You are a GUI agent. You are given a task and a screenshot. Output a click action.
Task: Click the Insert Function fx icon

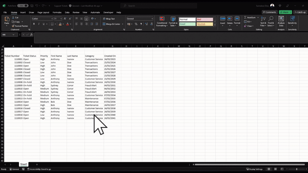[31, 35]
